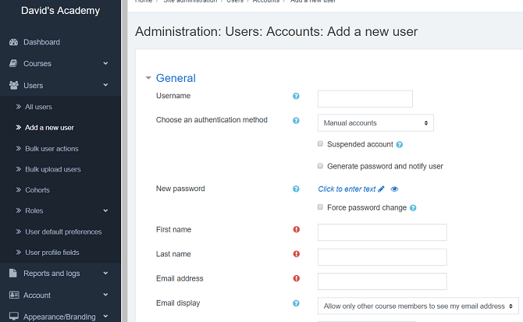The width and height of the screenshot is (523, 322).
Task: Click the required icon beside Email address
Action: 296,278
